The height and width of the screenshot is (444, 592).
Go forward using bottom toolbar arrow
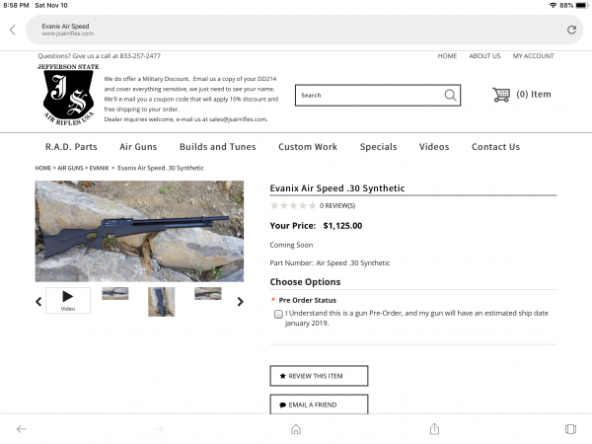coord(159,429)
